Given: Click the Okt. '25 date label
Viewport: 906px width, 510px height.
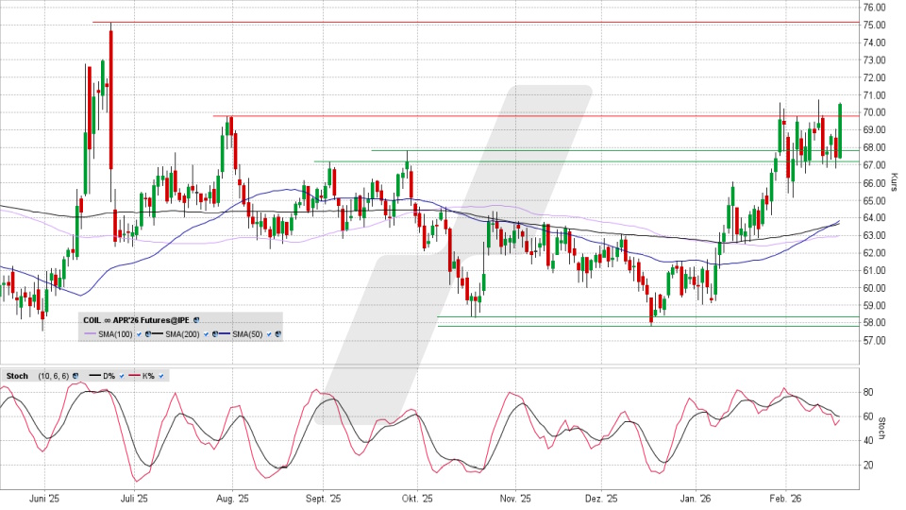Looking at the screenshot, I should 417,499.
